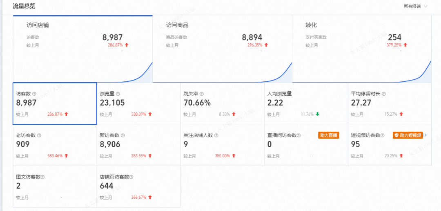The width and height of the screenshot is (441, 211).
Task: Click the 283.55% change figure
Action: coord(139,155)
